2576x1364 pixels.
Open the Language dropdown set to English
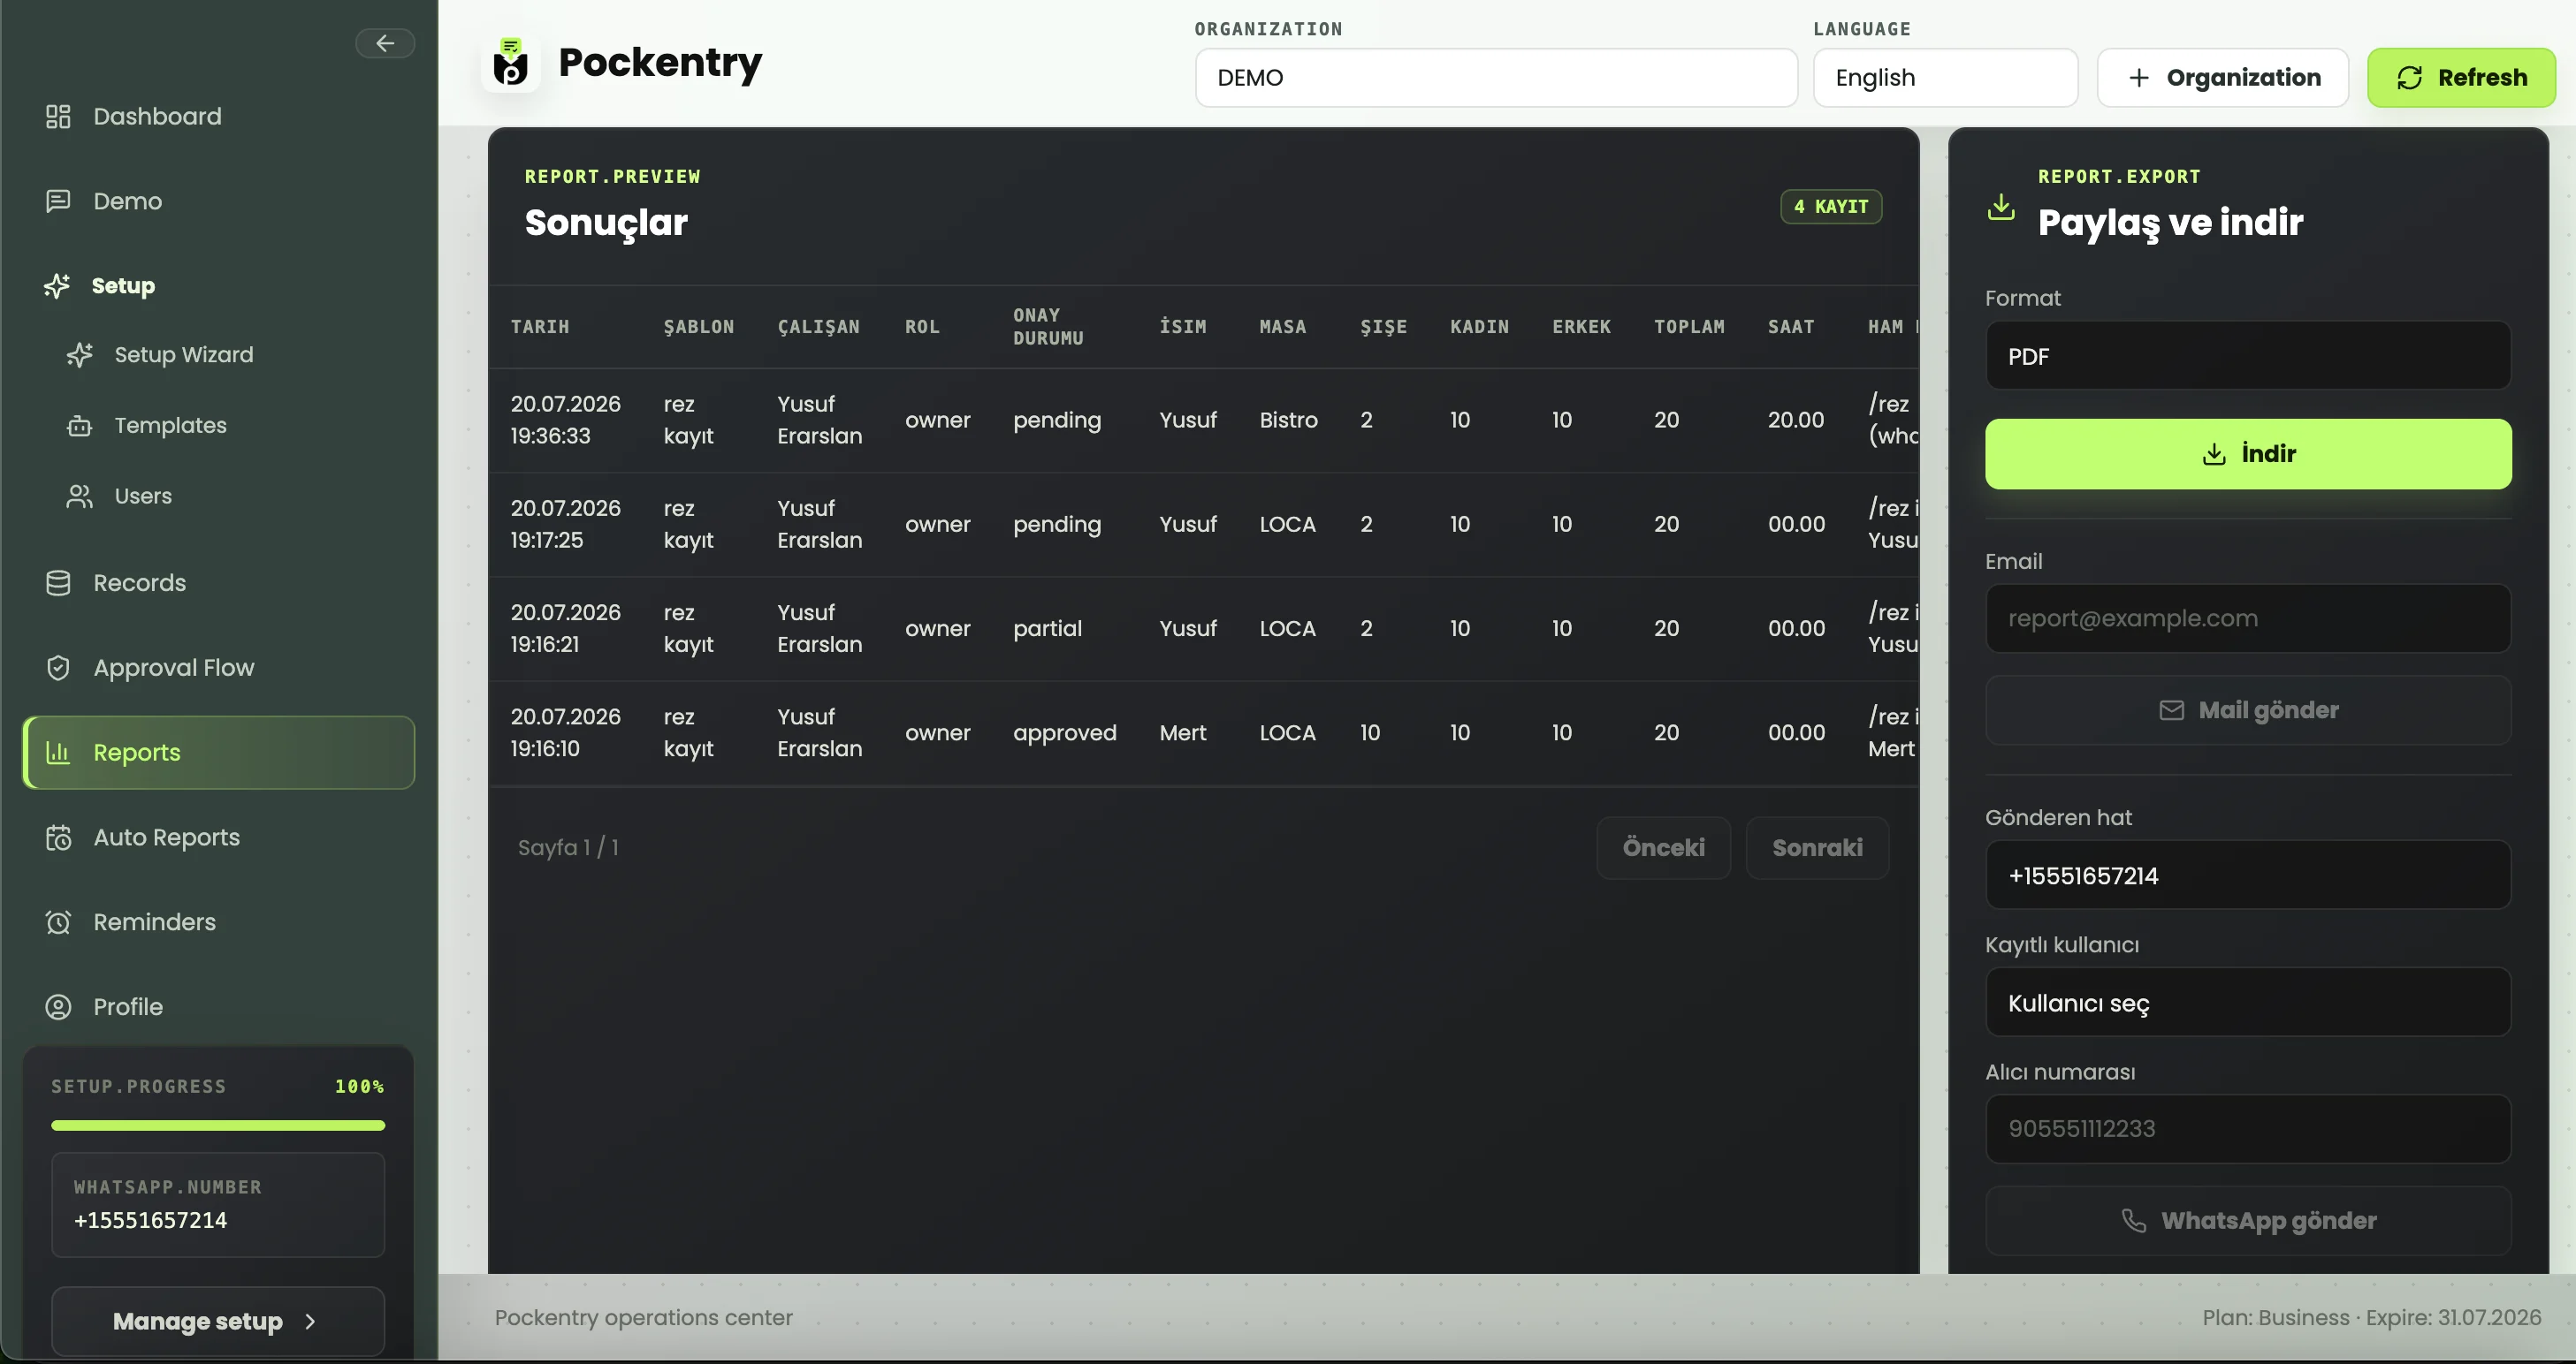point(1945,78)
